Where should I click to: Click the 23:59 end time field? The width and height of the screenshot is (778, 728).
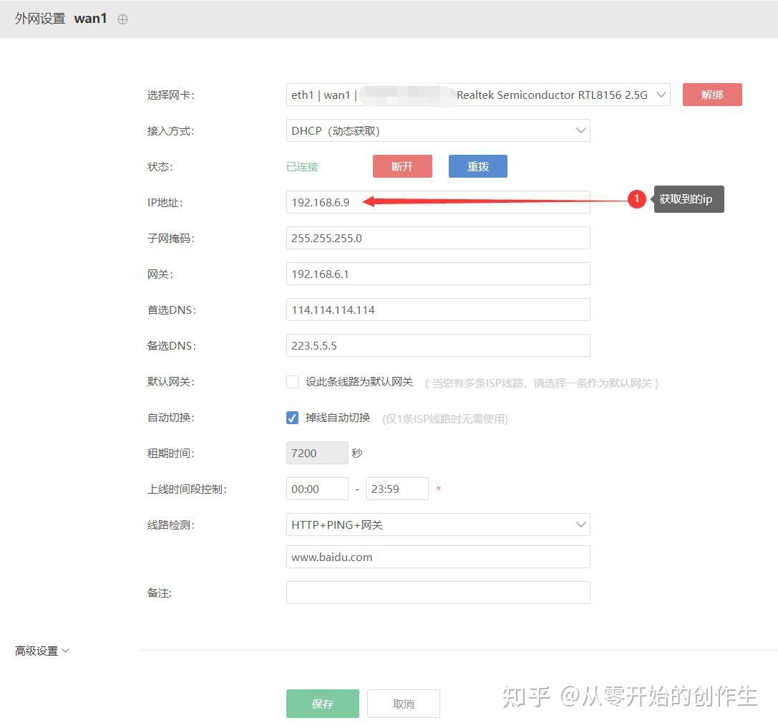point(397,489)
